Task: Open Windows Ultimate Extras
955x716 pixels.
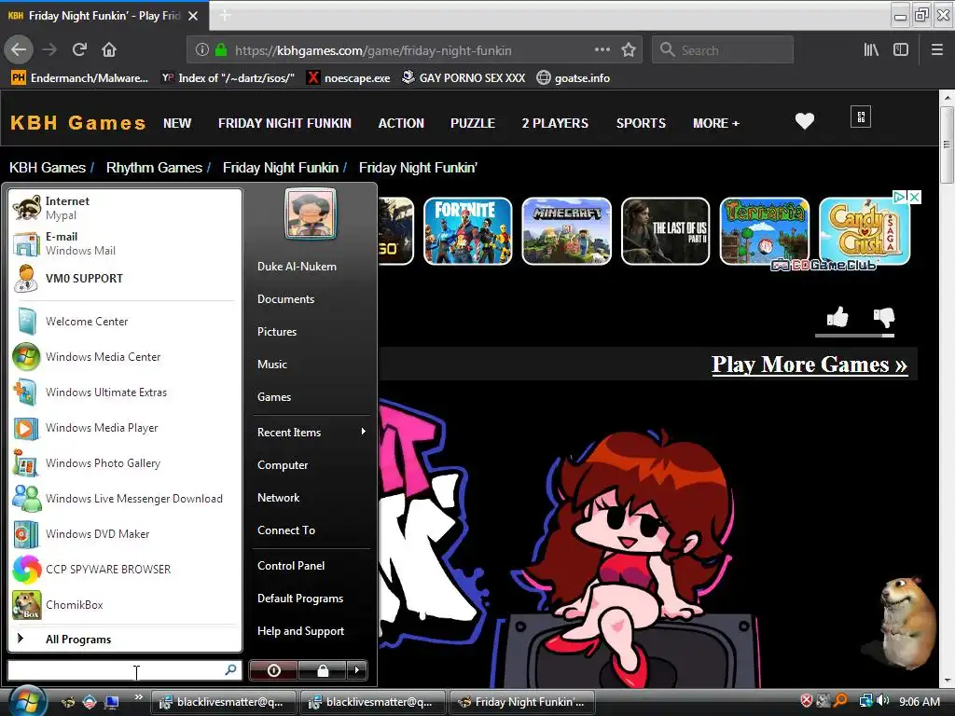Action: click(x=124, y=392)
